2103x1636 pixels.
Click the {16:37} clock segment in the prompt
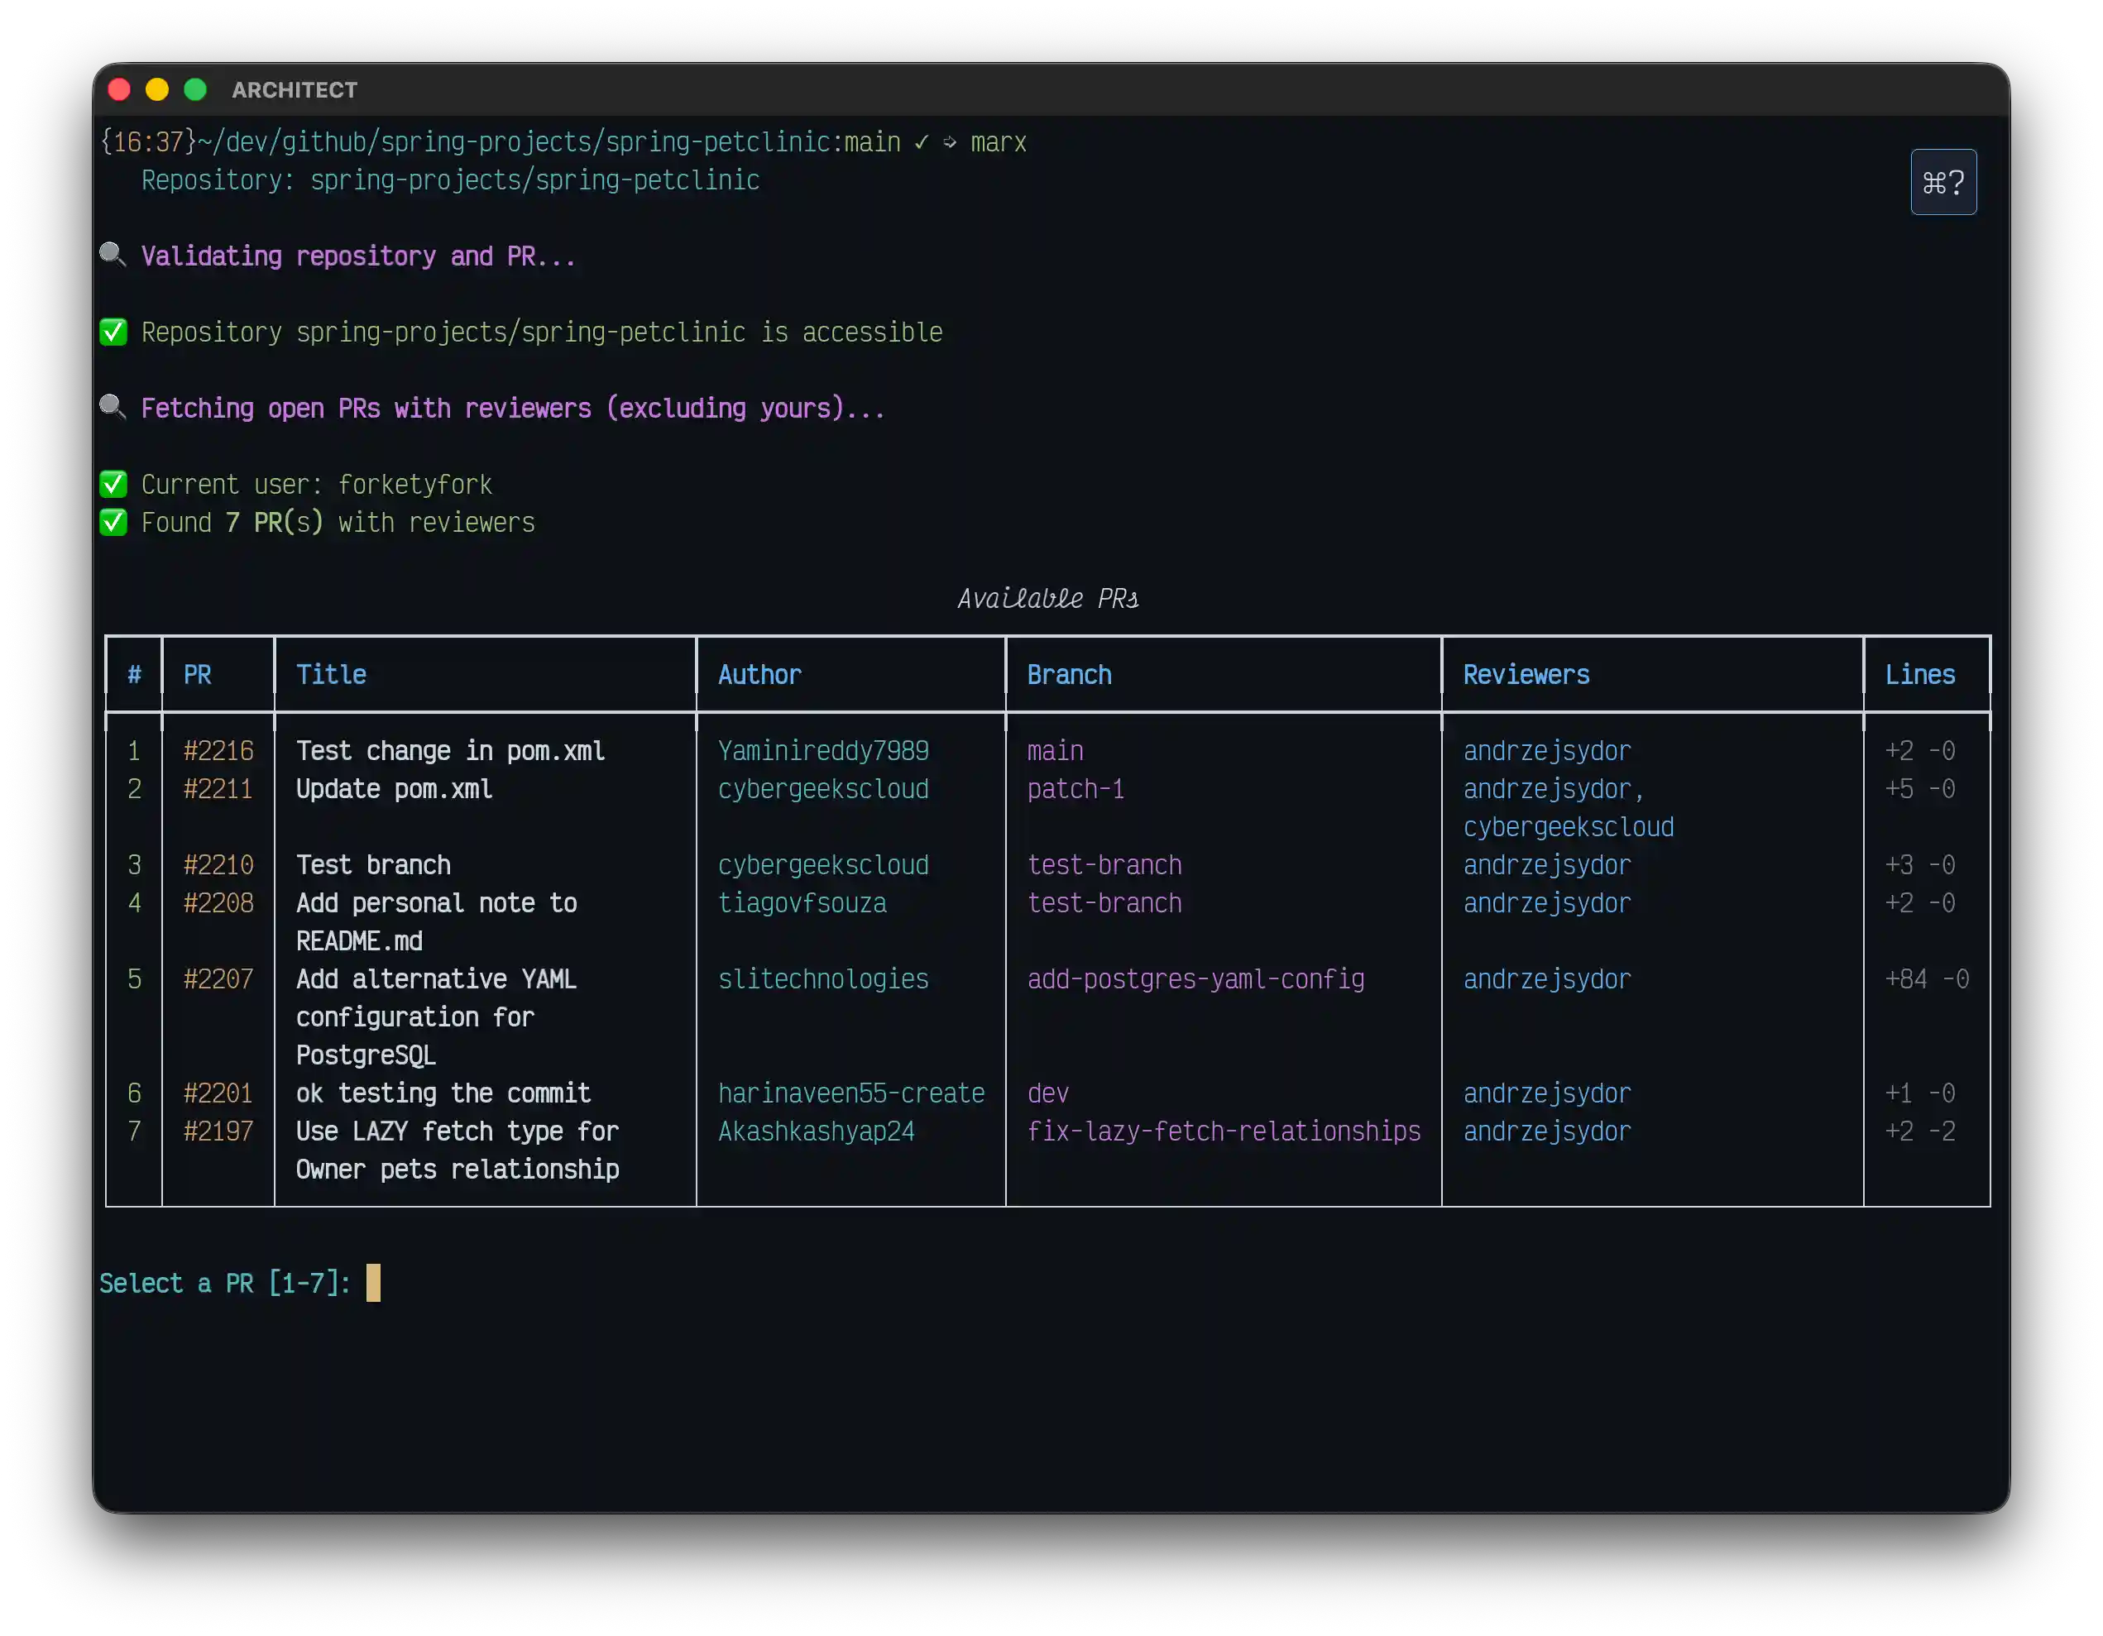point(146,141)
